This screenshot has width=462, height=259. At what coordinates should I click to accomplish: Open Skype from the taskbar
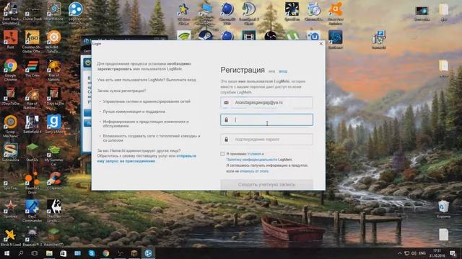coord(92,253)
